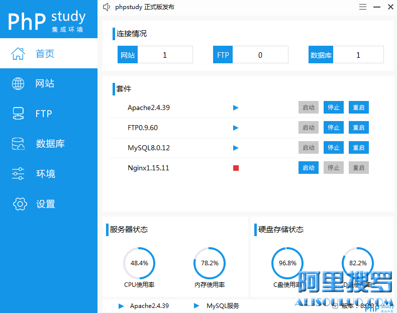The image size is (397, 313).
Task: Click the CPU使用率 48.4% gauge
Action: (x=139, y=263)
